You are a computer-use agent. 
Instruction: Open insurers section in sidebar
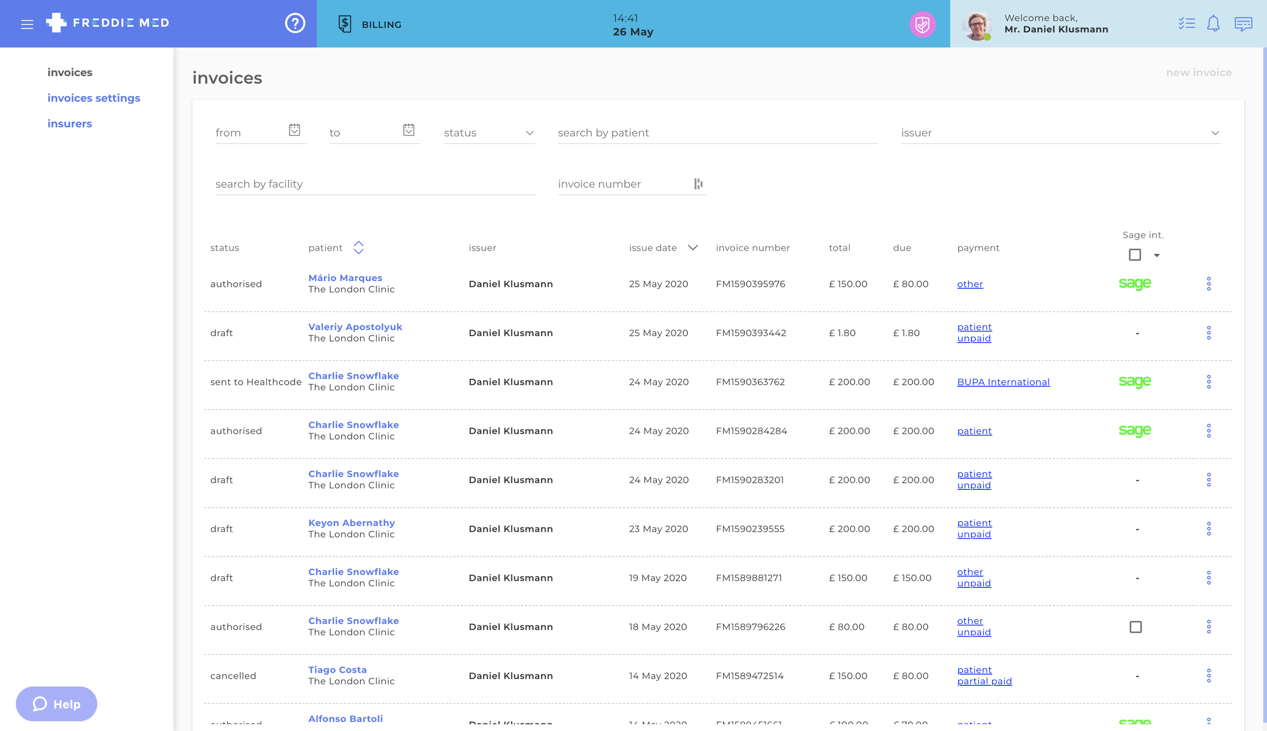70,123
